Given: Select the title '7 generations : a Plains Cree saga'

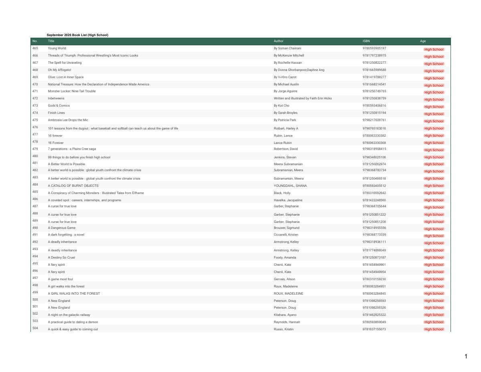Looking at the screenshot, I should point(72,149).
